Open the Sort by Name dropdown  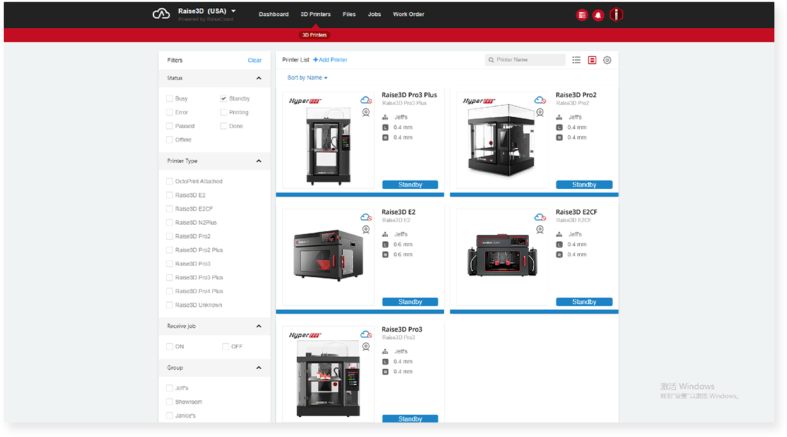pos(308,78)
